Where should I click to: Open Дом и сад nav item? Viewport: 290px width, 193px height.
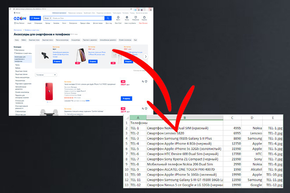pyautogui.click(x=109, y=23)
